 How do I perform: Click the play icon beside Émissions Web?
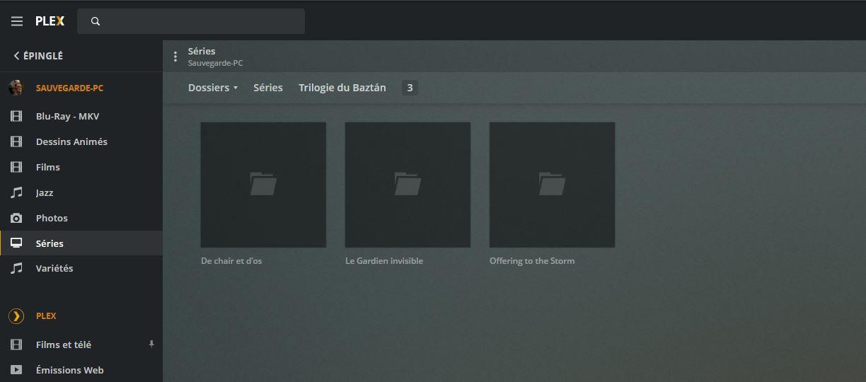[16, 370]
